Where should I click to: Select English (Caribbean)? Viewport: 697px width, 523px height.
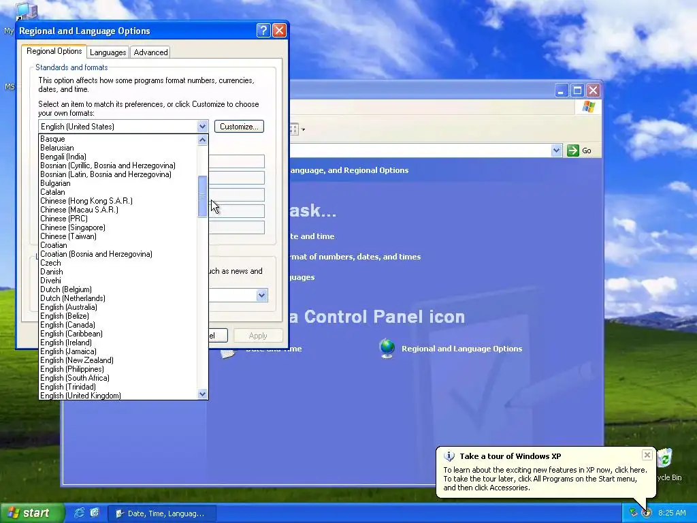pos(118,334)
